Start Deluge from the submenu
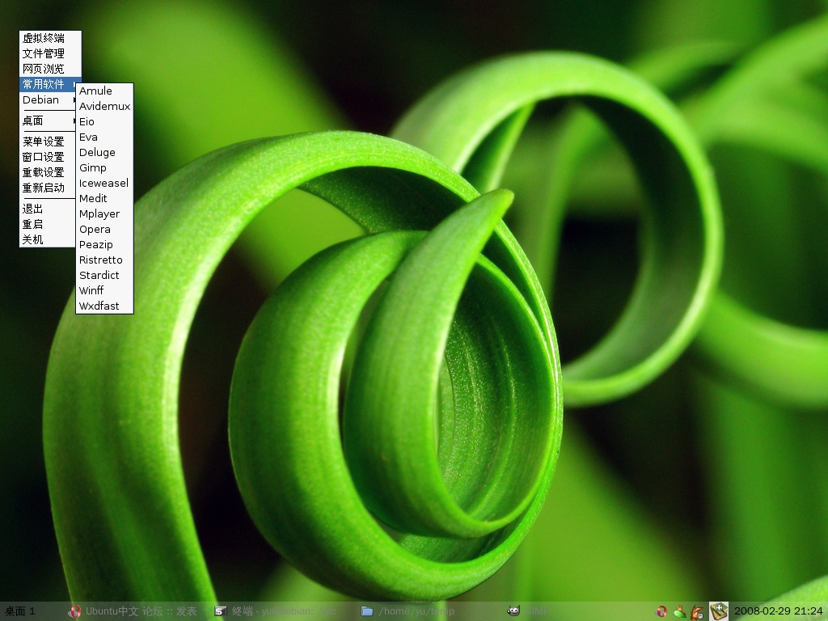 [x=104, y=152]
